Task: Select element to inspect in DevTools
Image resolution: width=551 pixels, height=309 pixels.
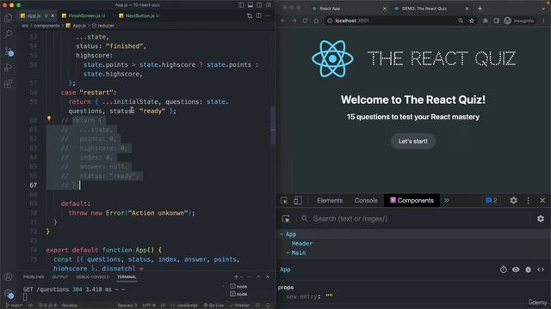Action: (x=284, y=200)
